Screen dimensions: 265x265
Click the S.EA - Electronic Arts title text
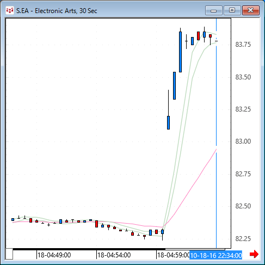pos(57,11)
